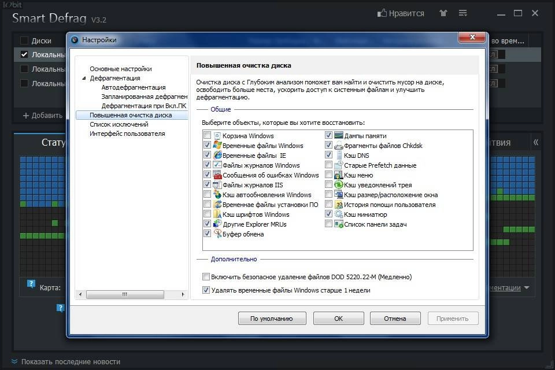
Task: Click the left arrow of the settings tree scrollbar
Action: click(x=80, y=294)
